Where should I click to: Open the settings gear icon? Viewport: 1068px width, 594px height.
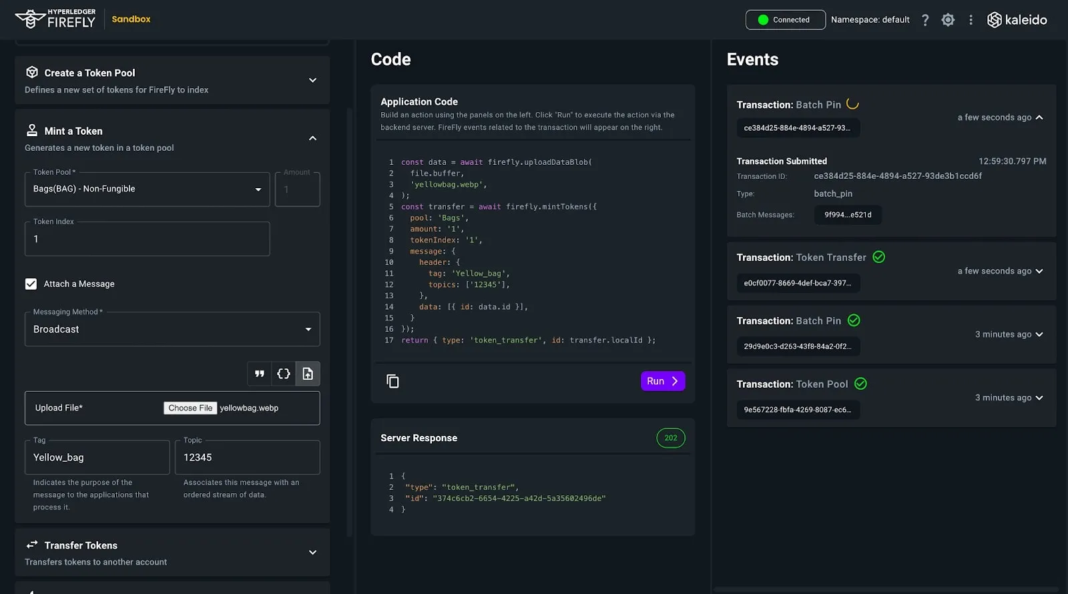click(948, 20)
